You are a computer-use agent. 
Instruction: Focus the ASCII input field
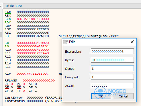112,85
